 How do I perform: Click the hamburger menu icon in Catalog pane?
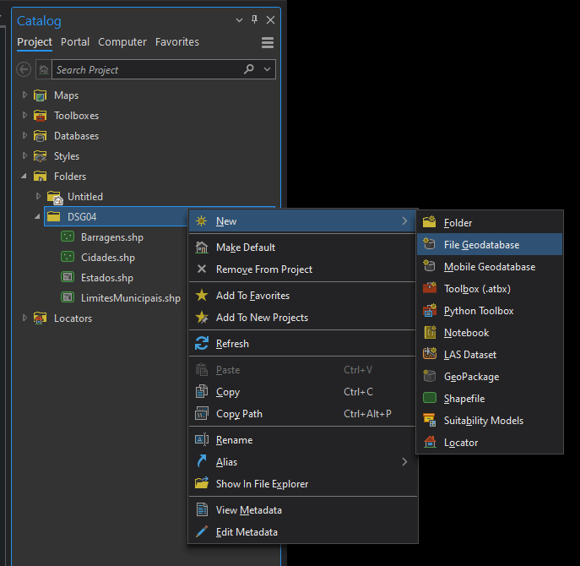[x=268, y=43]
